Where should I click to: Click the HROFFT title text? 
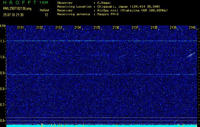[20, 3]
